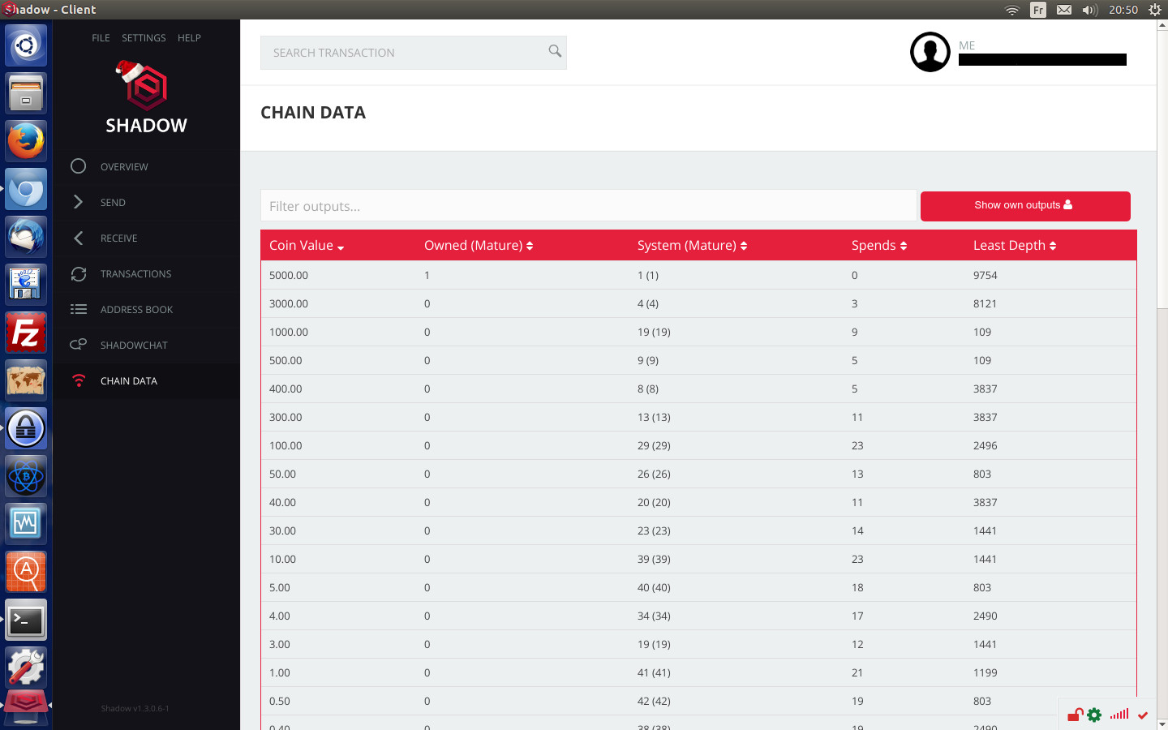Click the Address Book list icon
The image size is (1168, 730).
tap(78, 309)
